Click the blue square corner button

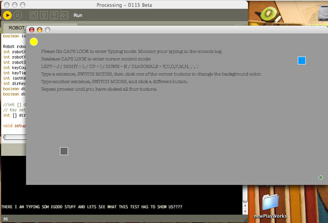(302, 61)
